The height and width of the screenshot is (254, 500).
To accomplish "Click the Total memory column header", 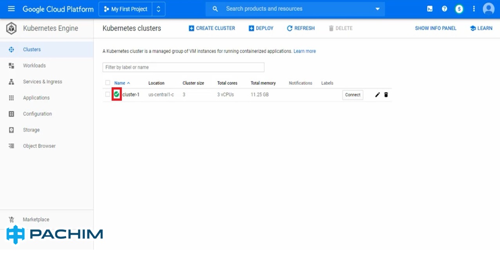I will click(x=263, y=83).
